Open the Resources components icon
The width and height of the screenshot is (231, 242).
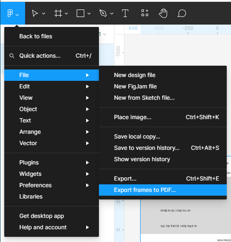pos(145,13)
